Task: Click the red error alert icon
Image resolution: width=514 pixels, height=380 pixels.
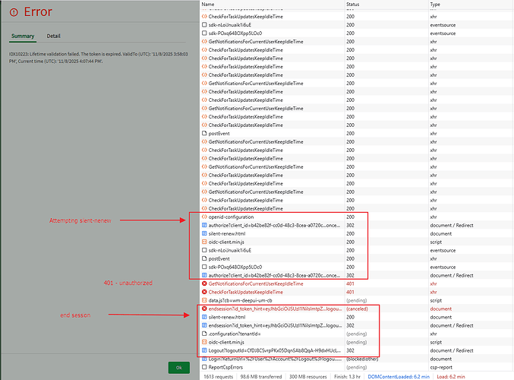Action: click(14, 12)
